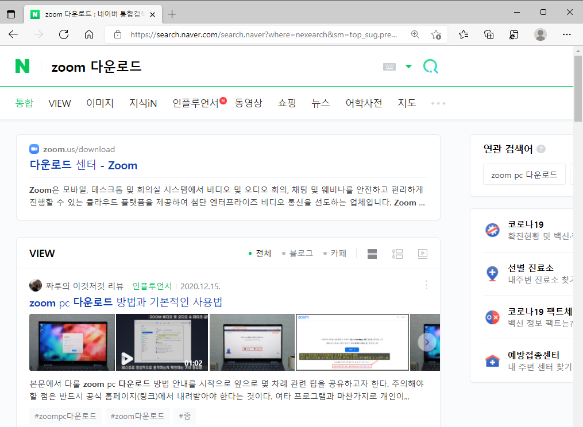Switch to the 동영상 tab
Viewport: 583px width, 427px height.
(x=248, y=103)
